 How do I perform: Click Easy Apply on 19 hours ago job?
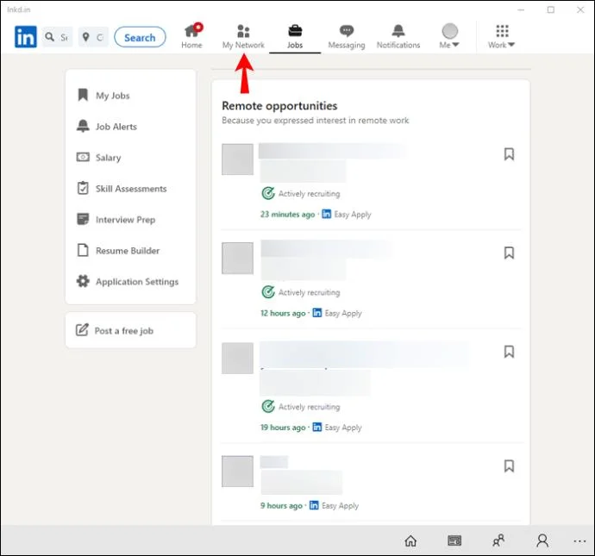[x=337, y=428]
